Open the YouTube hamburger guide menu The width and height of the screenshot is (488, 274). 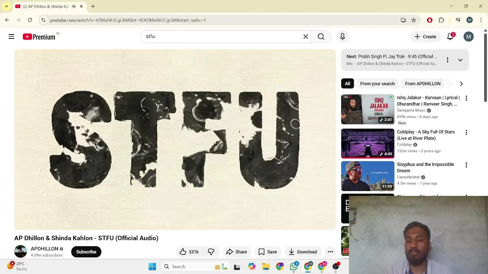click(x=11, y=37)
